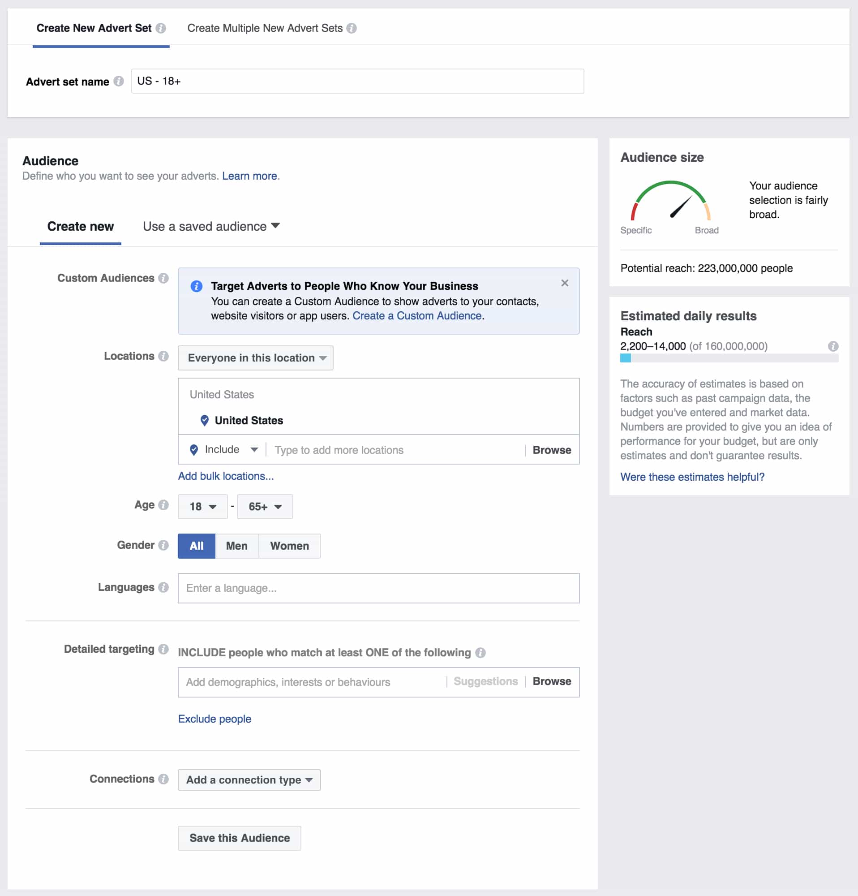This screenshot has height=896, width=858.
Task: Open Use a saved audience dropdown
Action: pyautogui.click(x=211, y=226)
